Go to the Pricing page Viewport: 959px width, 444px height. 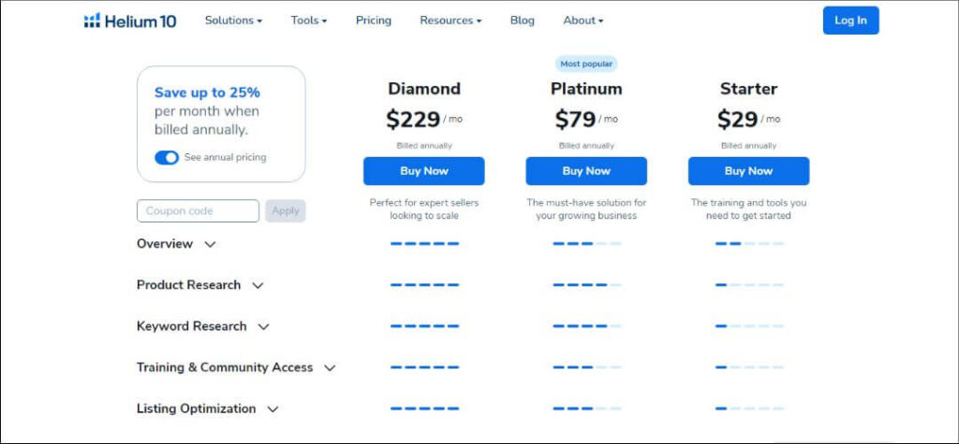(x=373, y=21)
